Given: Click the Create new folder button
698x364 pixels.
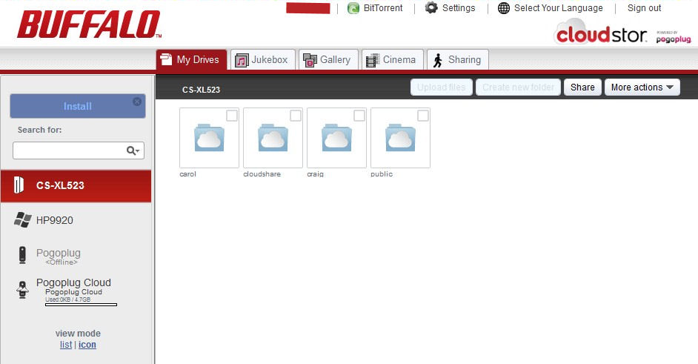Looking at the screenshot, I should point(518,87).
